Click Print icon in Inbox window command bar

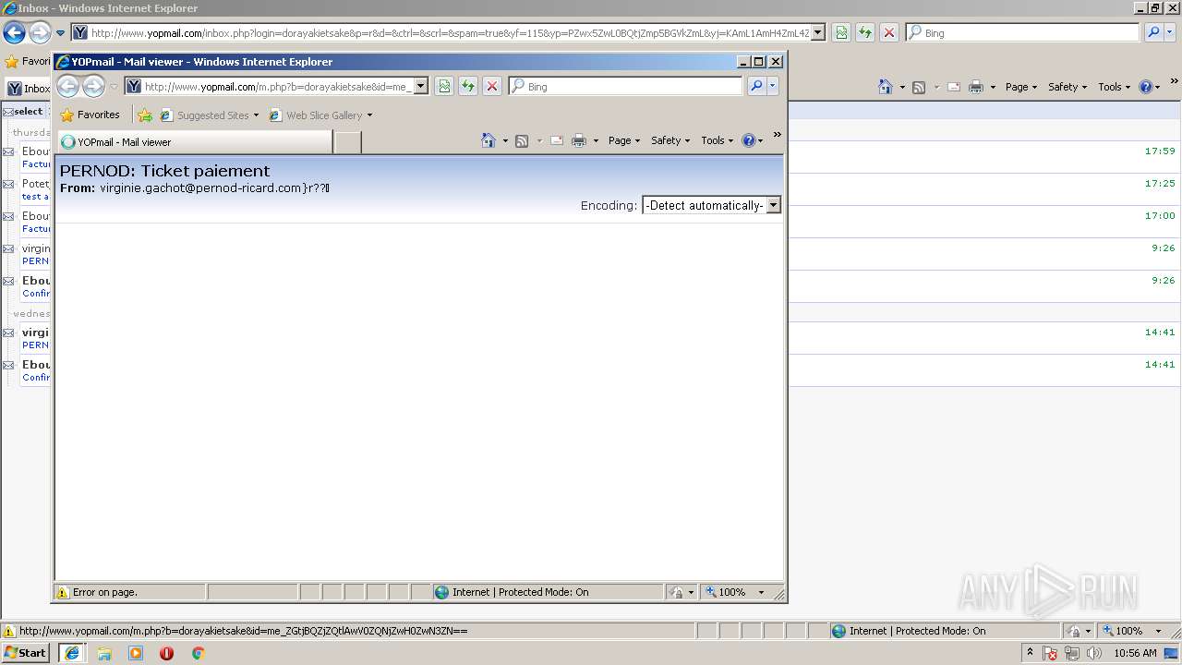point(976,87)
